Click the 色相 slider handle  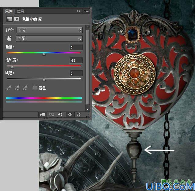[x=44, y=54]
